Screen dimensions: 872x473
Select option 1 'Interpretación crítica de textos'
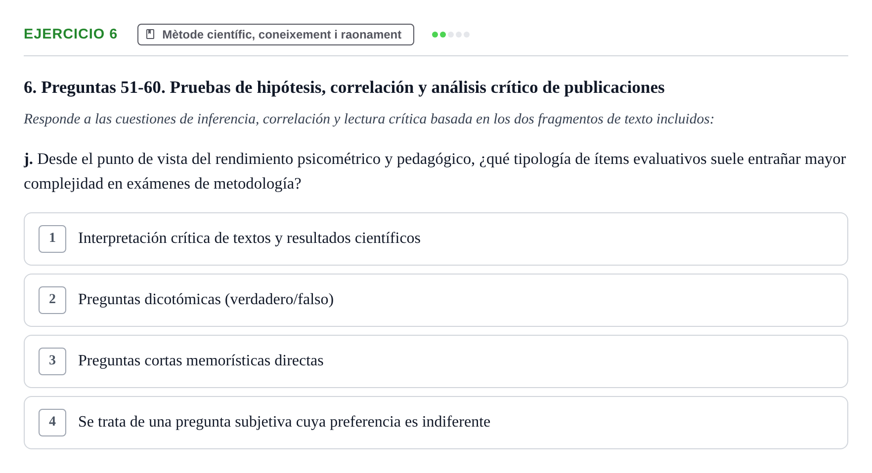(x=436, y=239)
